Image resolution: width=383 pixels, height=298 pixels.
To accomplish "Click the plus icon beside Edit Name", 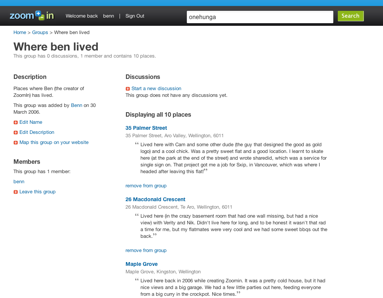I will coord(16,122).
